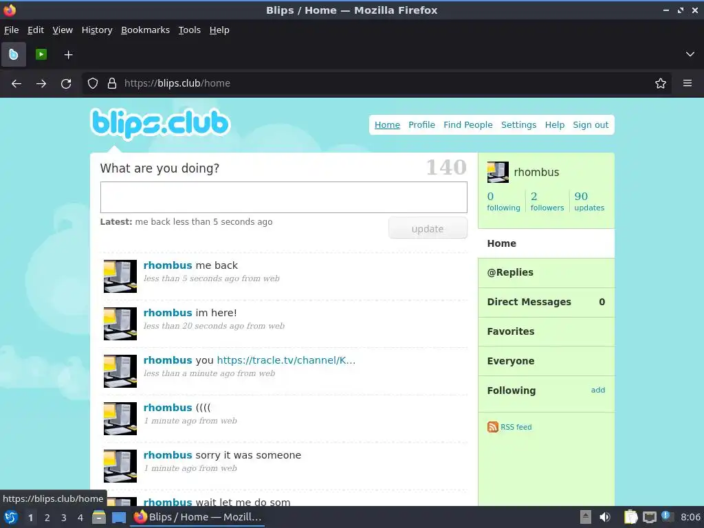Switch to the green play-icon tab
The image size is (704, 528).
pyautogui.click(x=41, y=54)
